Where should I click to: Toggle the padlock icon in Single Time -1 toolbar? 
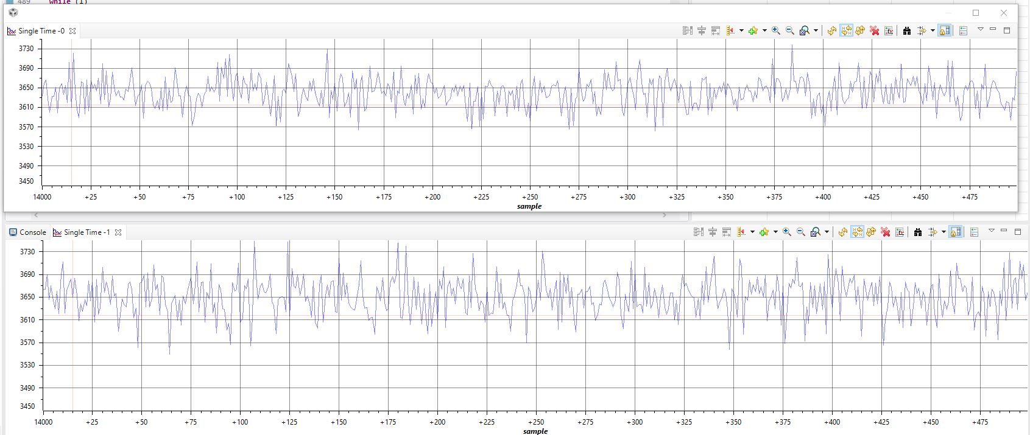point(956,232)
